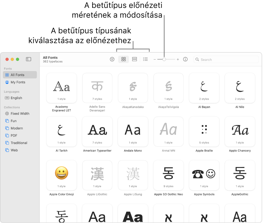Switch to list view
Screen dimensions: 263x223
145,59
